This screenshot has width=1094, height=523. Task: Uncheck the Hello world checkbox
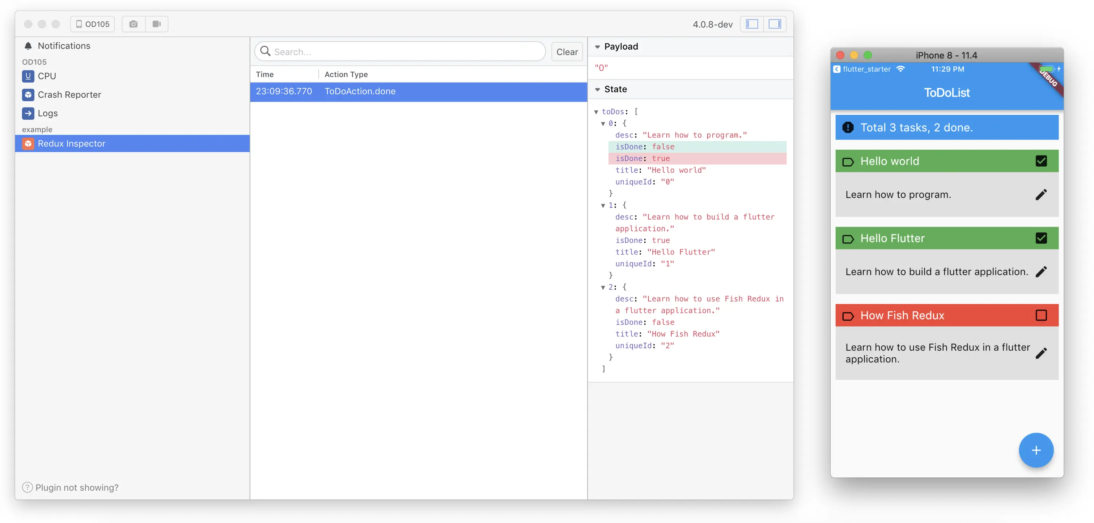click(1041, 161)
